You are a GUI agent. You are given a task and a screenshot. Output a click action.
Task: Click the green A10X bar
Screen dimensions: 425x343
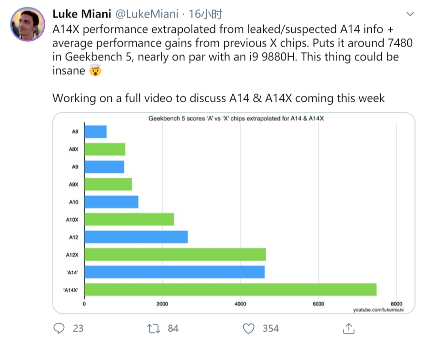click(x=129, y=219)
